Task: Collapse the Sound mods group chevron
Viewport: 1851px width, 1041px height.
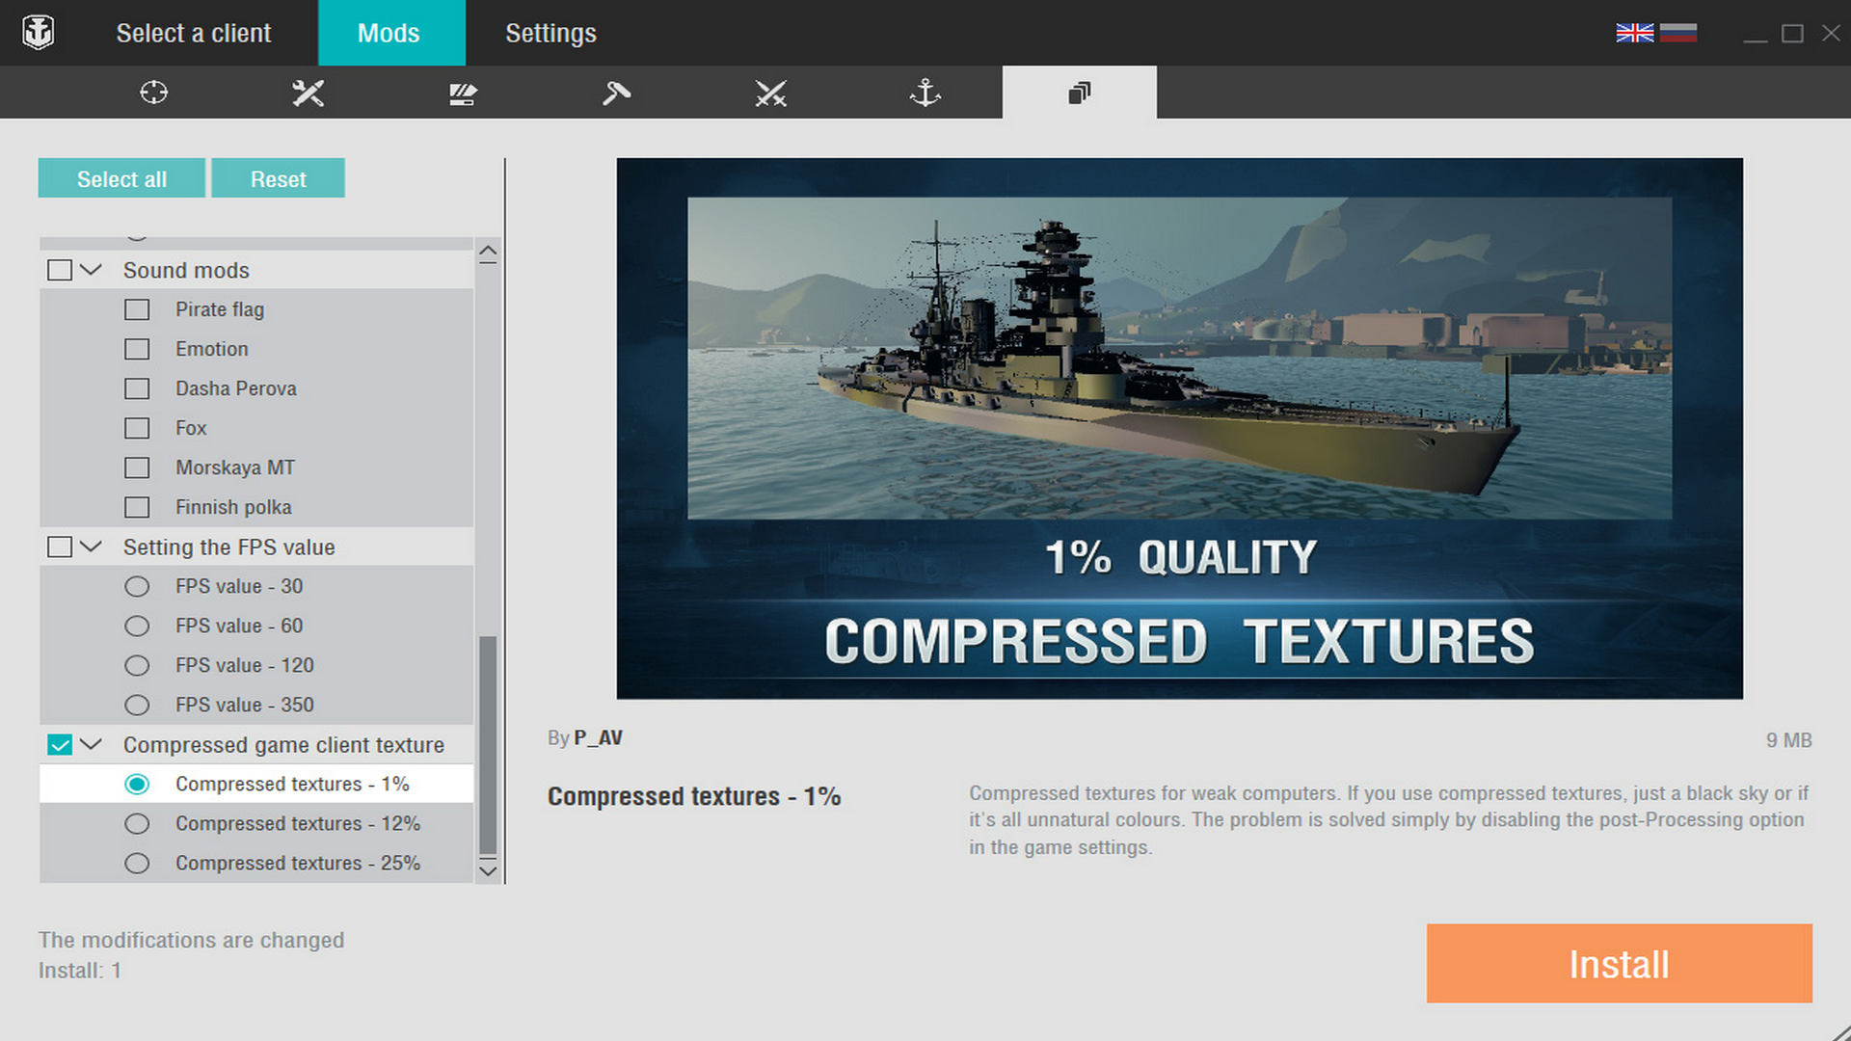Action: pos(91,270)
